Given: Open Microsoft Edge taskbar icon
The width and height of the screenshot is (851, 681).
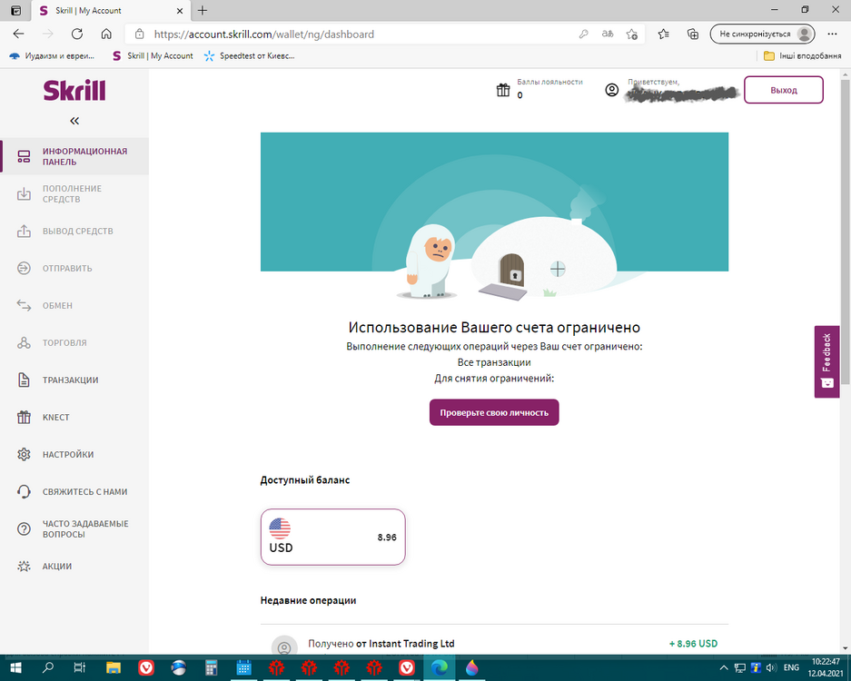Looking at the screenshot, I should 439,667.
